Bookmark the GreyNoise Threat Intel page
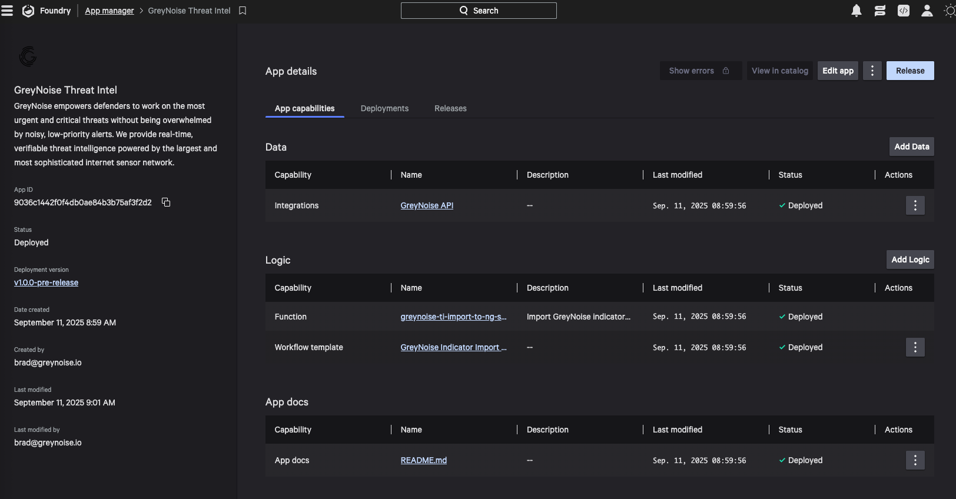 243,11
